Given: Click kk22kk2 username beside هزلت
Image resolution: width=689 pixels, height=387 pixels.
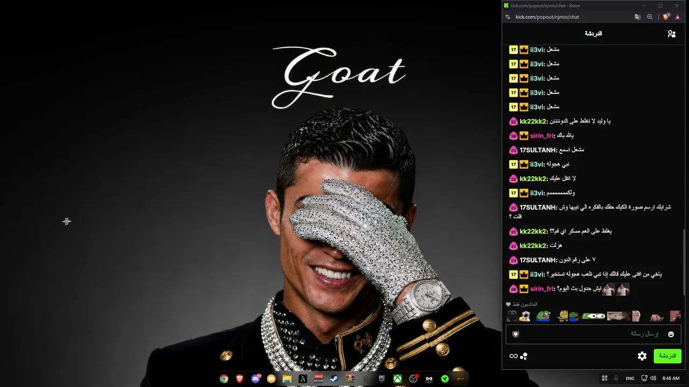Looking at the screenshot, I should [x=533, y=246].
